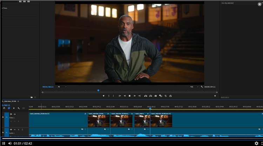Click left zoom handle of monitor scrollbar
This screenshot has height=146, width=263.
point(42,92)
